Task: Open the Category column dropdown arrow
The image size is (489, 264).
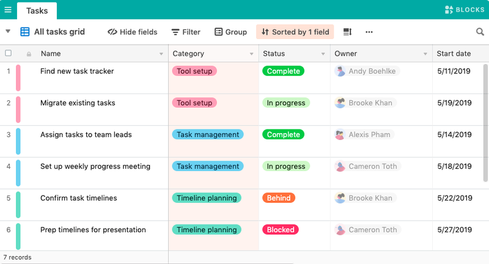Action: coord(251,54)
